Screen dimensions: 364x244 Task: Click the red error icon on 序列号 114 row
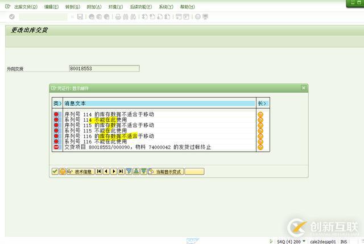click(56, 114)
